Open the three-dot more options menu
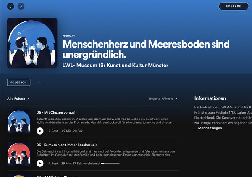252x177 pixels. (40, 82)
